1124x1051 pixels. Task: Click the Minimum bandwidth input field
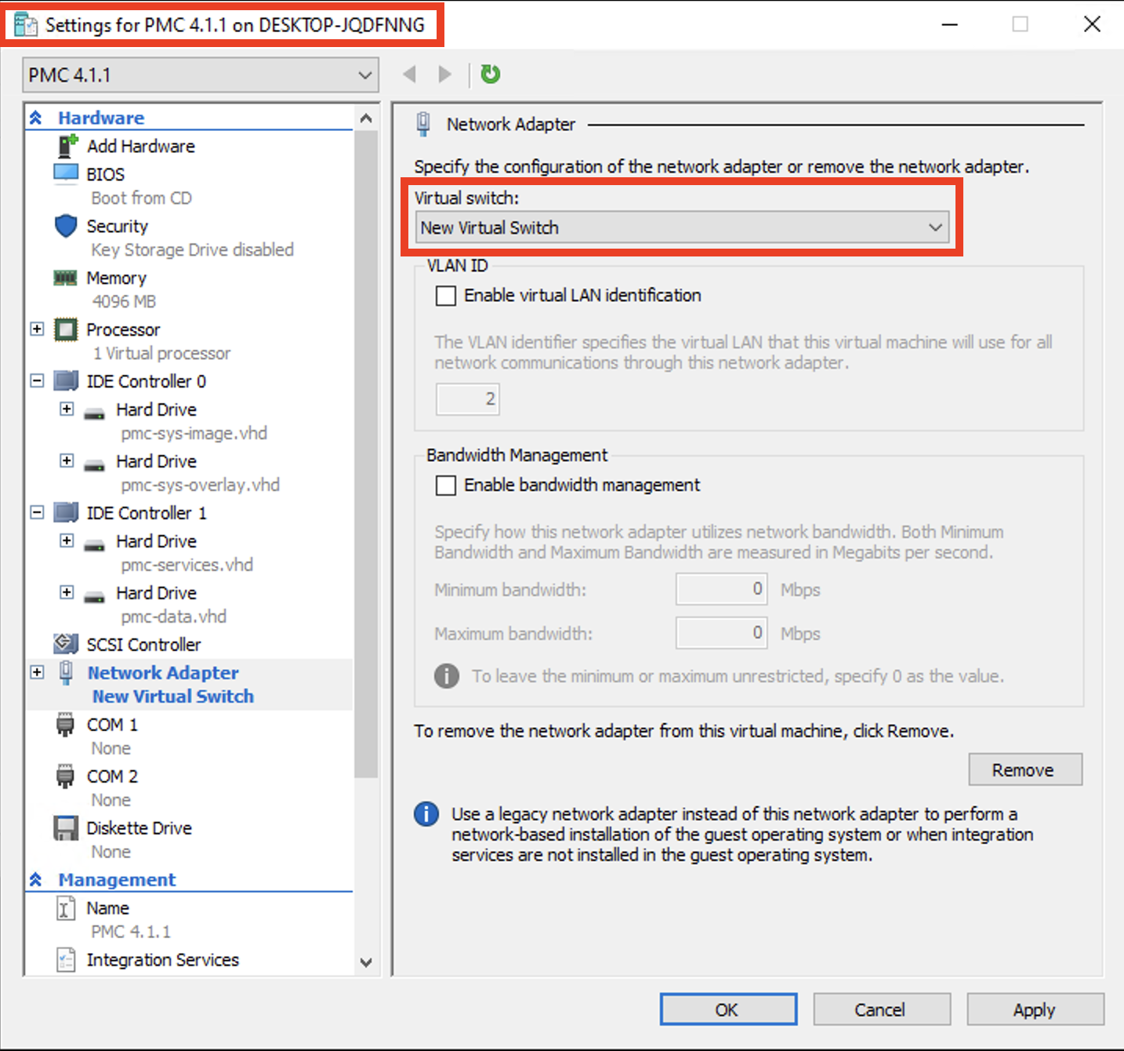[721, 589]
